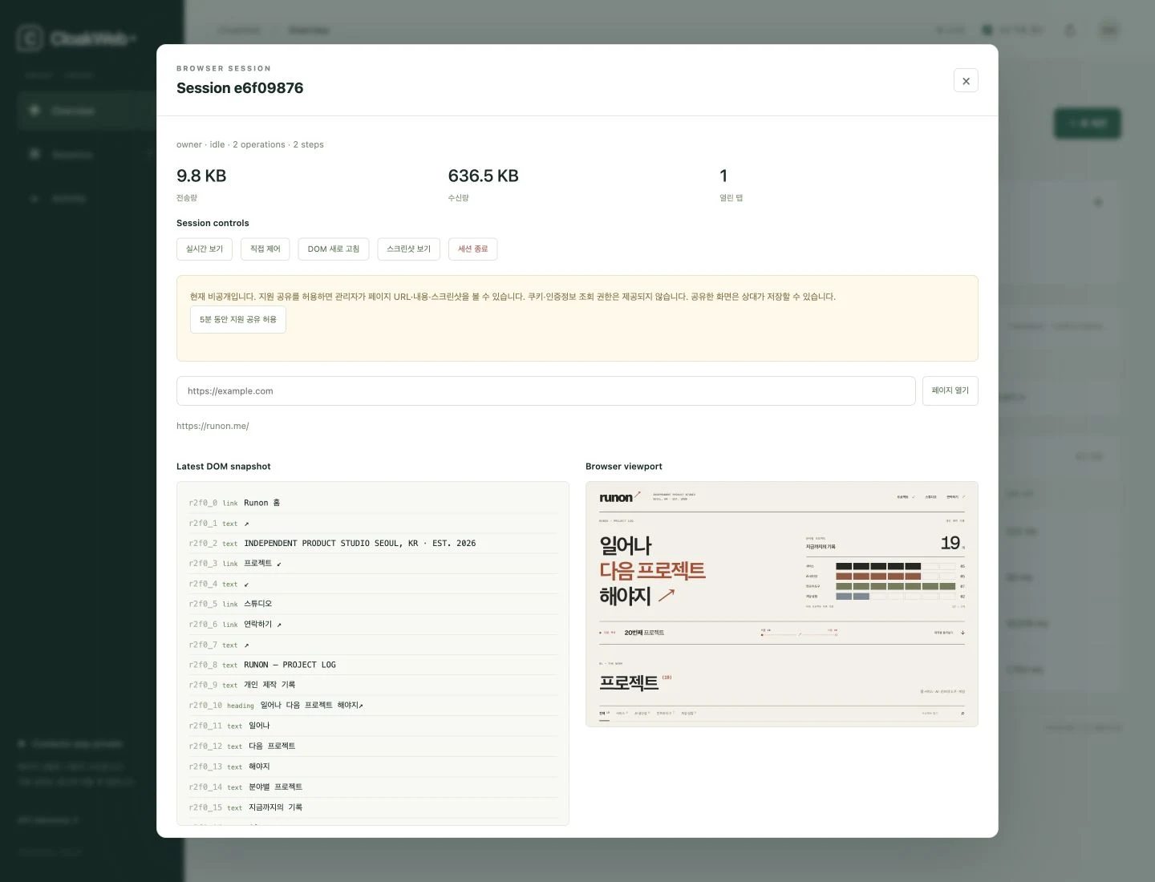Select the 직접 제어 button
This screenshot has height=882, width=1155.
tap(265, 249)
